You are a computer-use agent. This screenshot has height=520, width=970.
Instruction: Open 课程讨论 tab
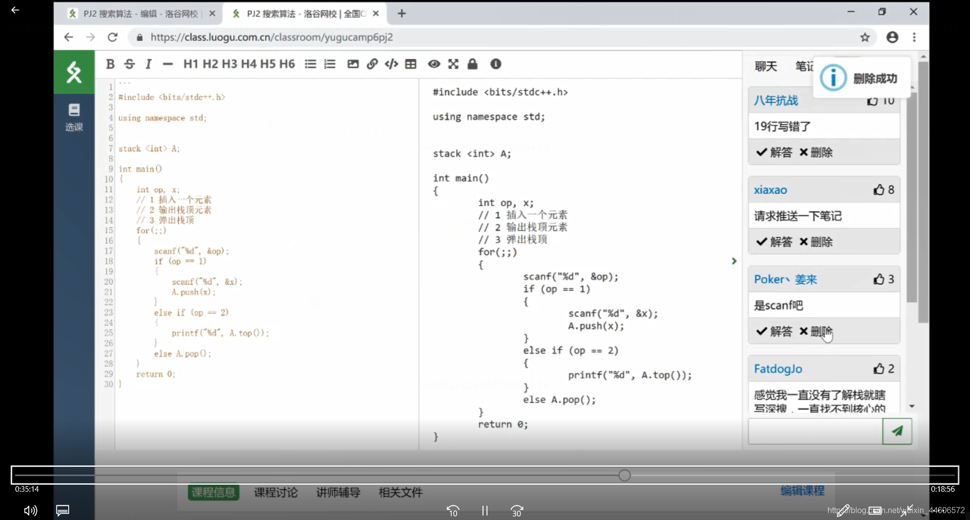276,492
